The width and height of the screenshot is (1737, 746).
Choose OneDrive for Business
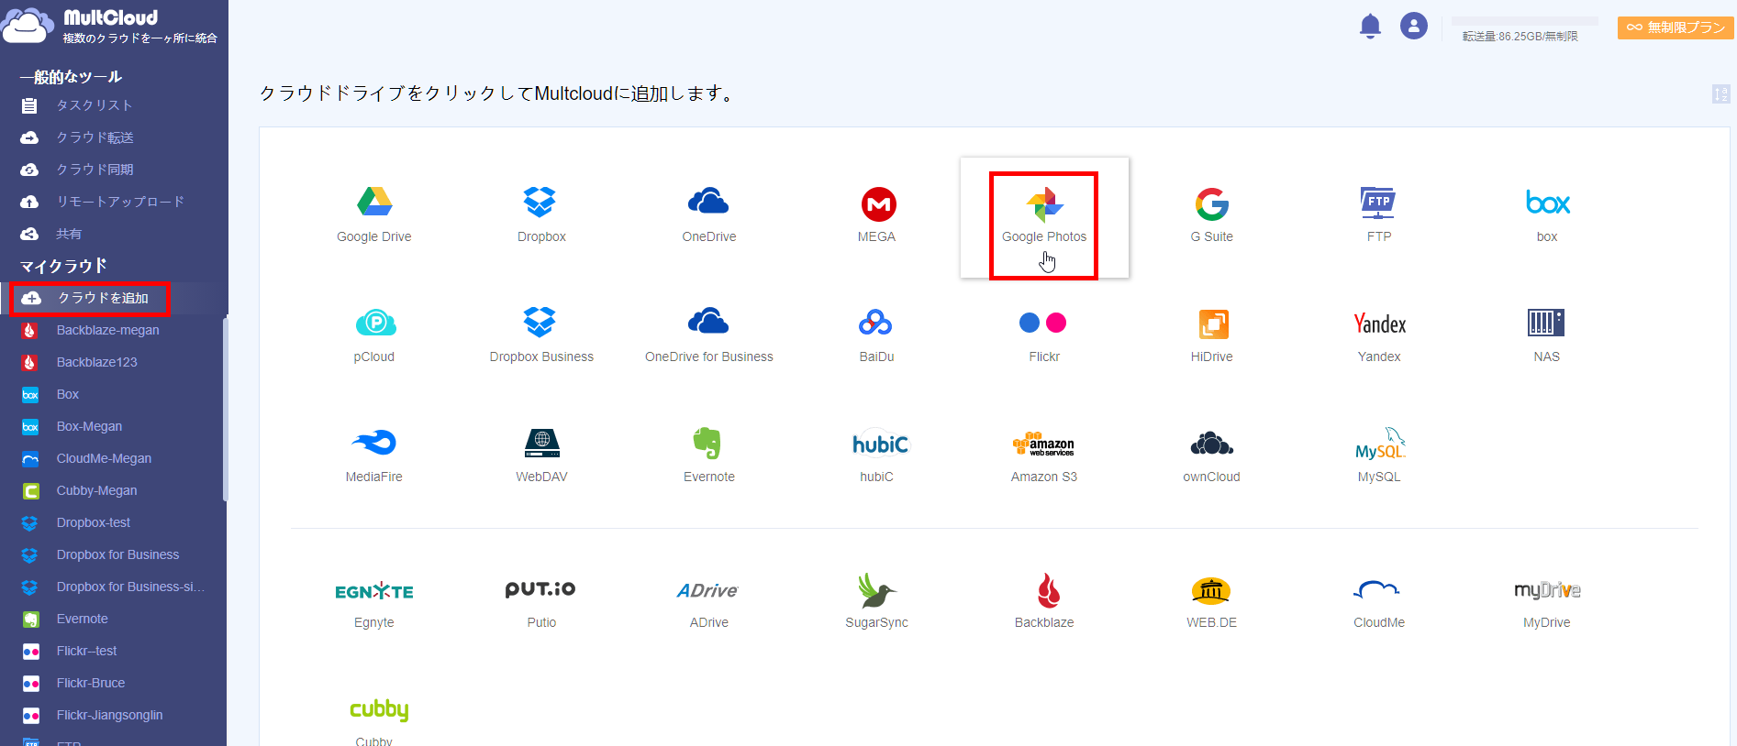pos(709,335)
